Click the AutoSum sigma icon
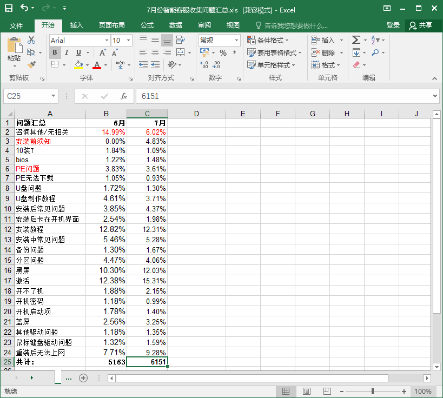 (x=356, y=40)
